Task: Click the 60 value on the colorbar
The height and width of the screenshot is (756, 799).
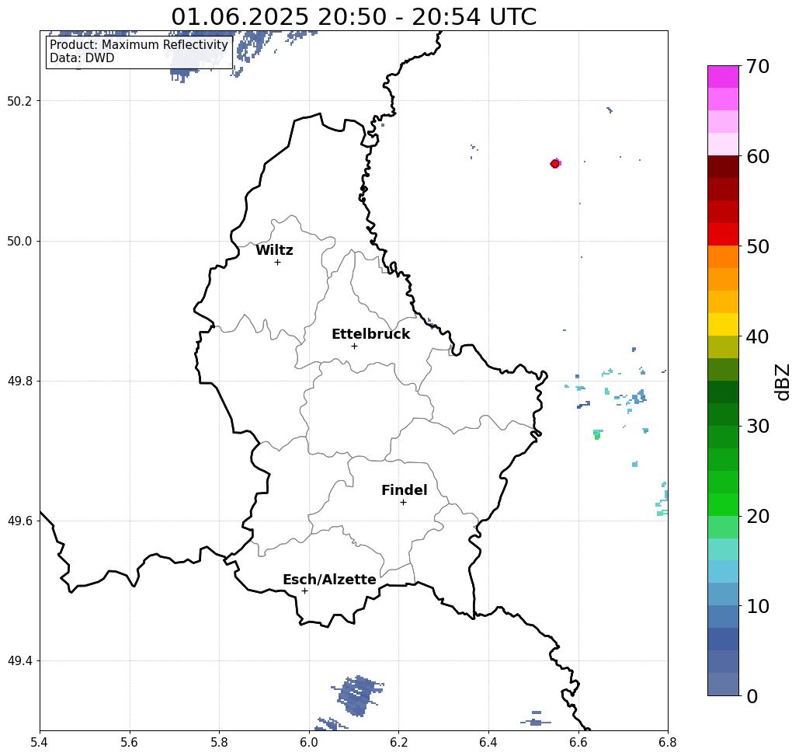Action: 758,156
